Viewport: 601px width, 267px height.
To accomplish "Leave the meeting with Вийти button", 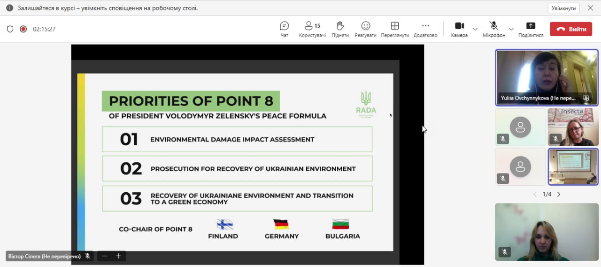I will [571, 29].
